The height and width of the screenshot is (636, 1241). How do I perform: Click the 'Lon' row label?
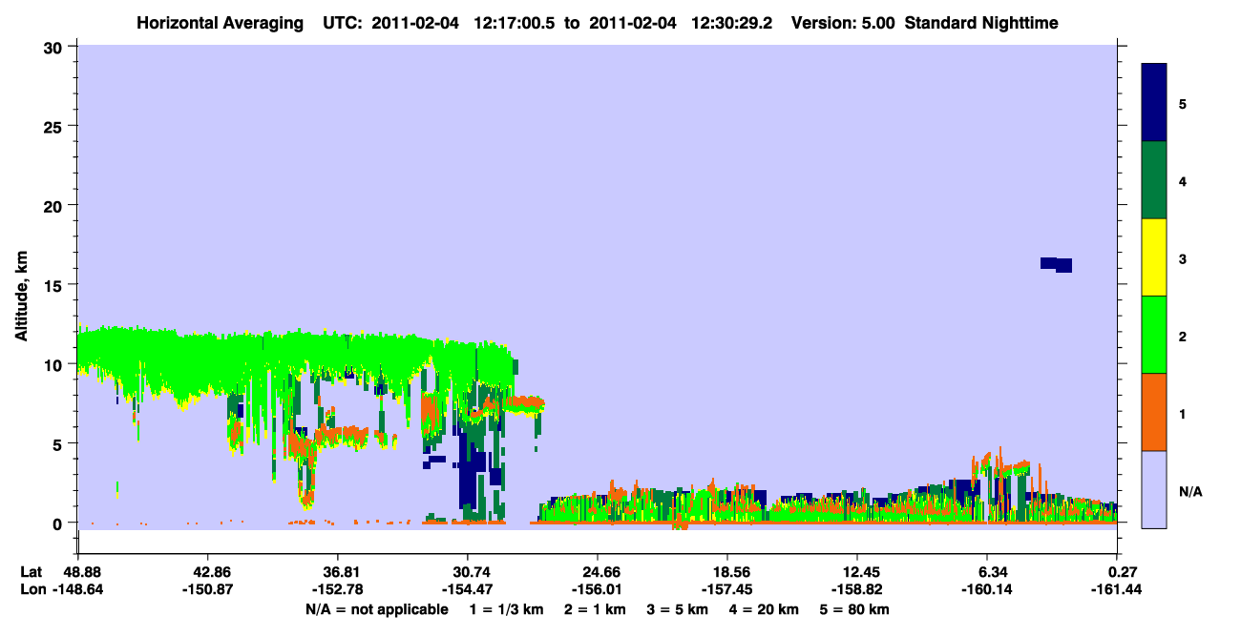(x=32, y=589)
